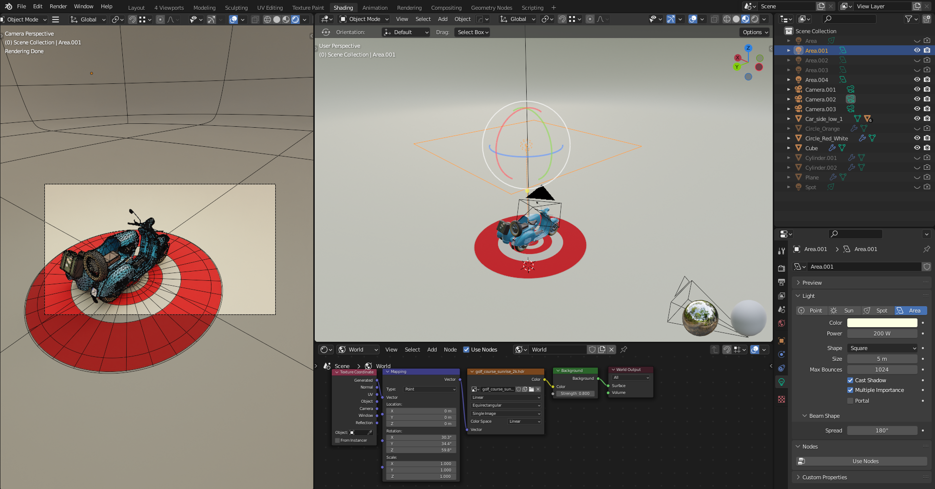Enable fake user shield for Area.001 data
Screen dimensions: 935x489
pyautogui.click(x=927, y=267)
